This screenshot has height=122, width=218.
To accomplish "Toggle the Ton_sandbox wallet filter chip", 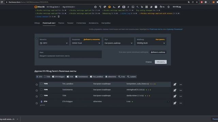I will 97,77.
